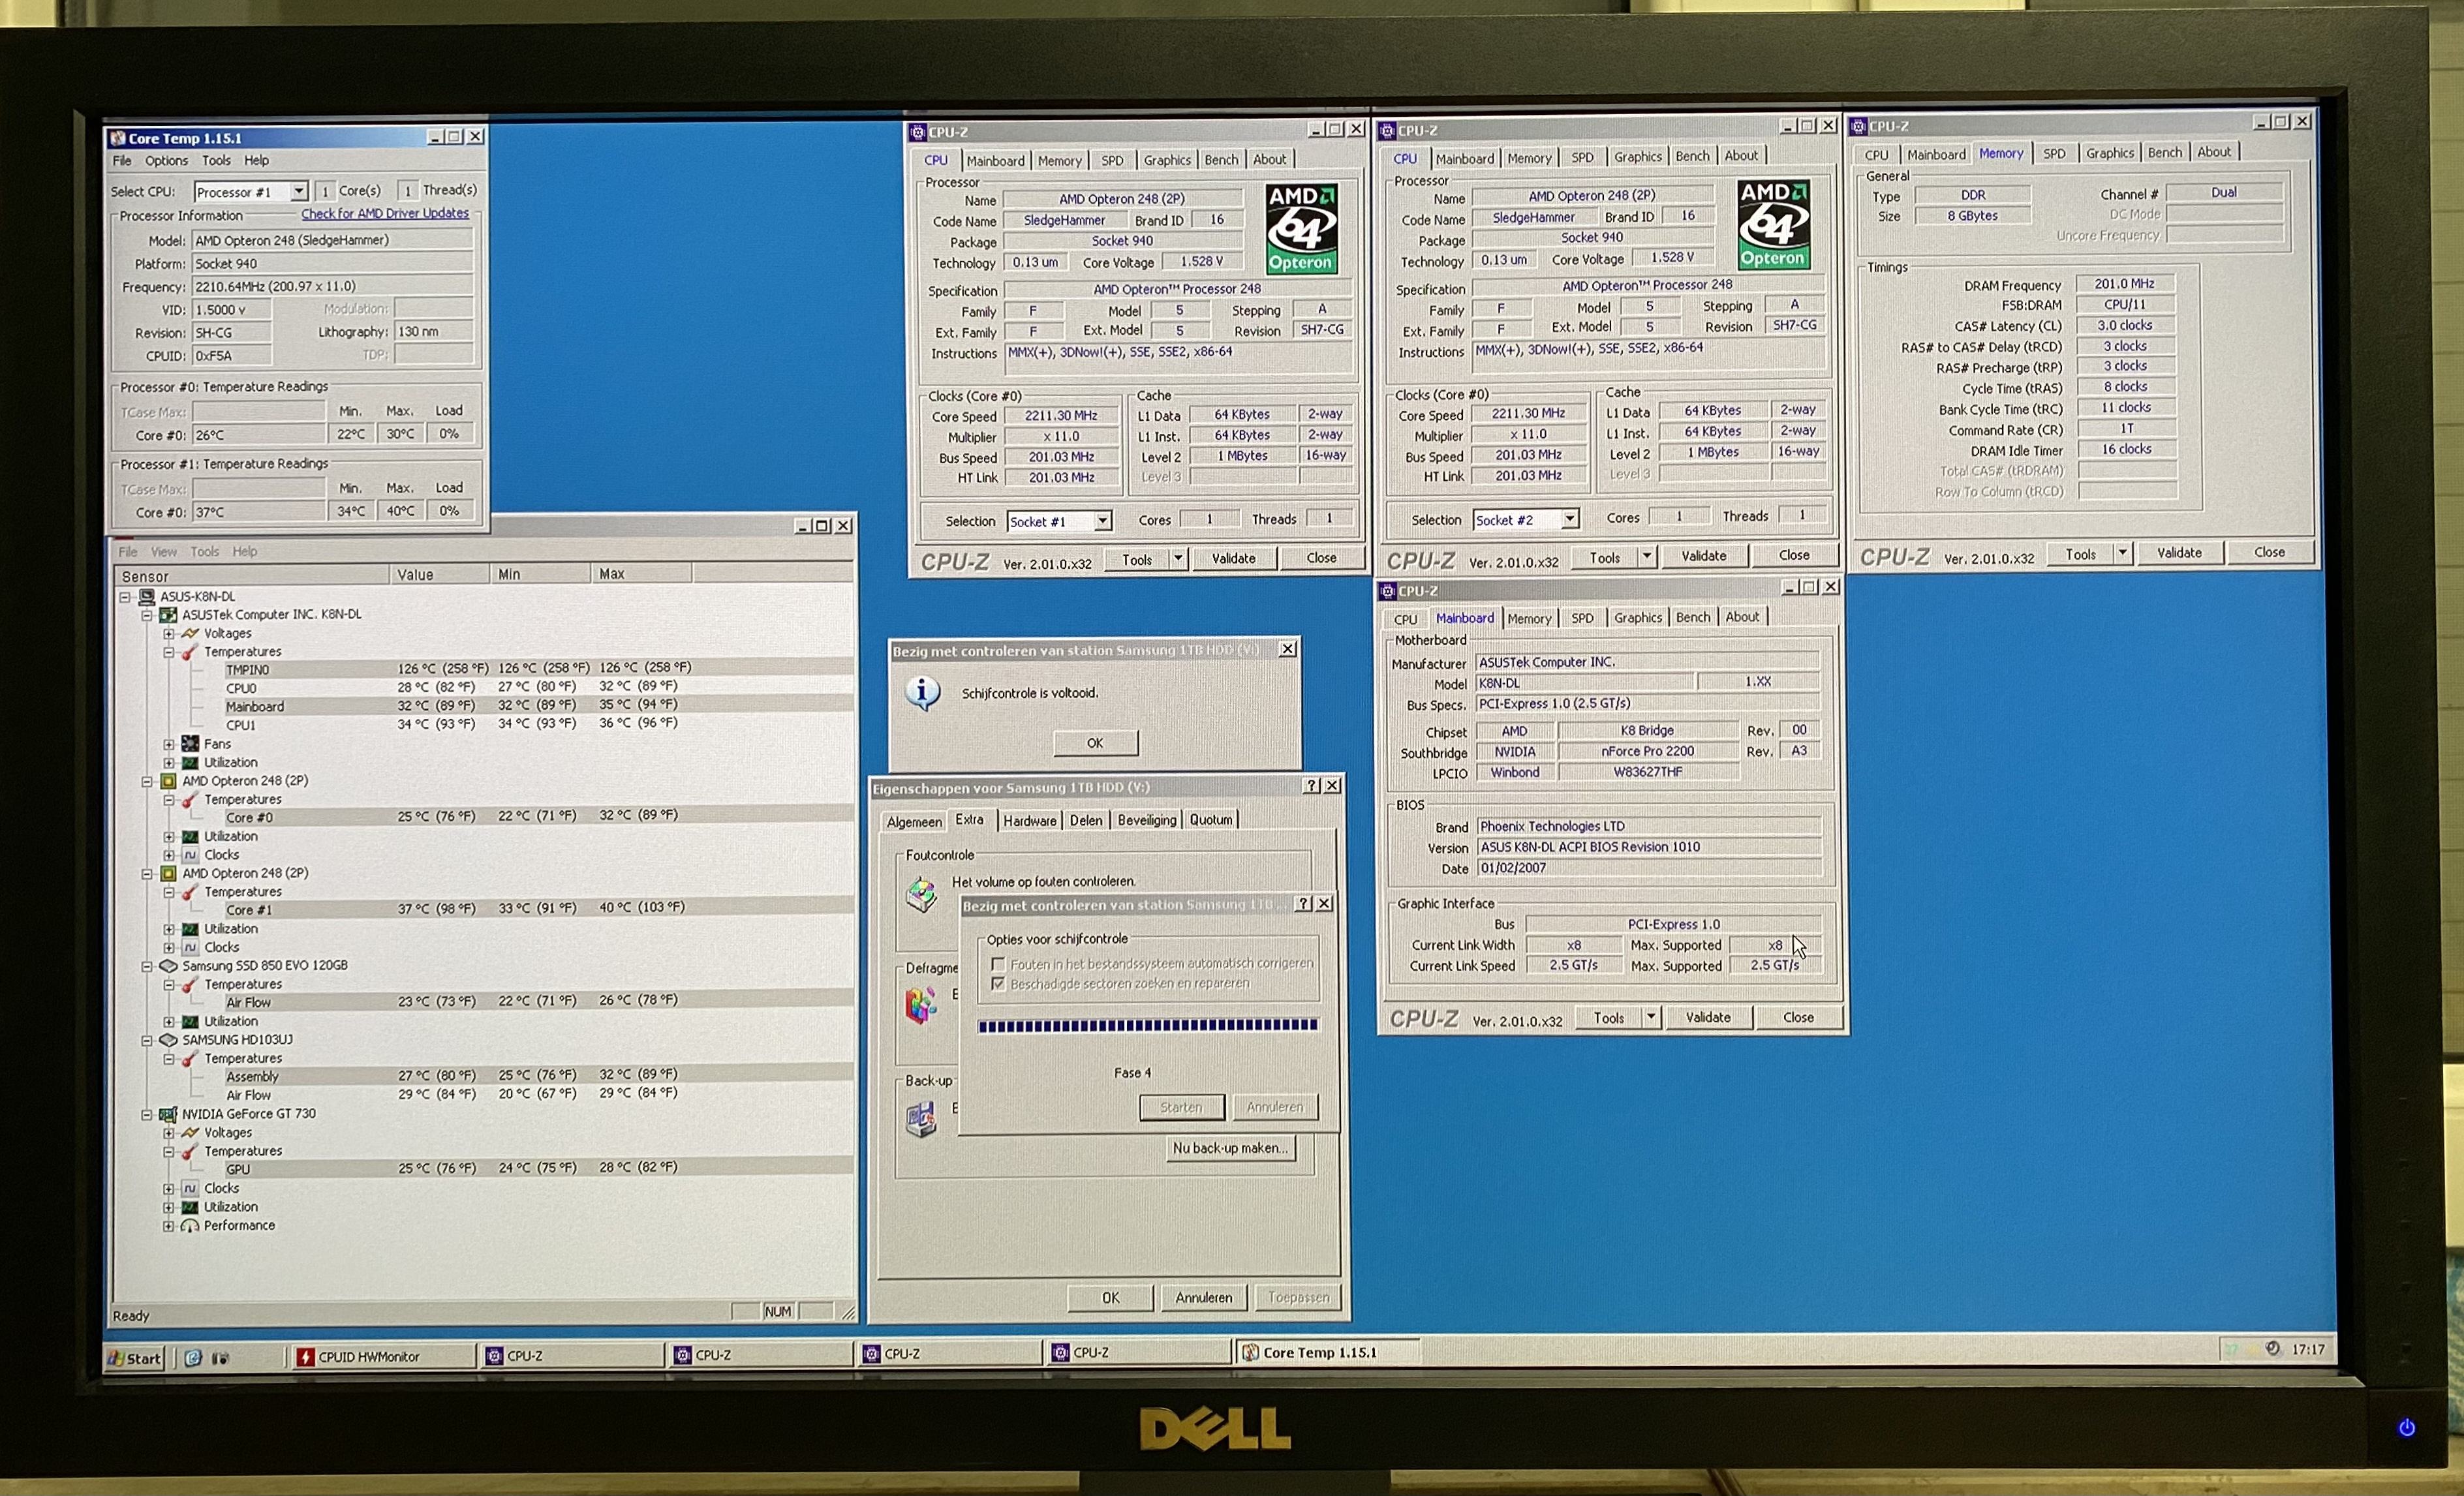Click Starten in the schijfcontrole dialog

1181,1107
